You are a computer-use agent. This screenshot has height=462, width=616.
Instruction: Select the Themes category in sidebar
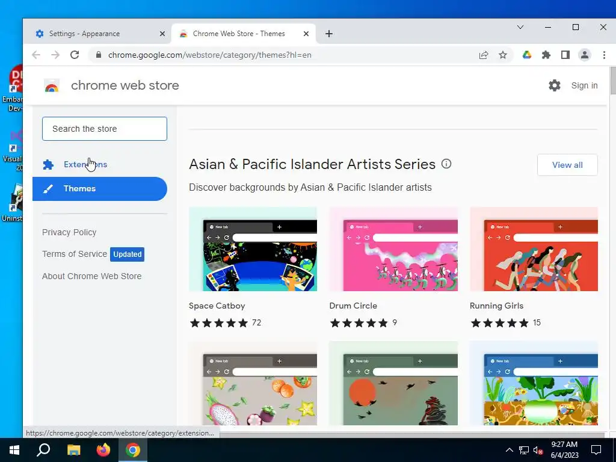100,188
